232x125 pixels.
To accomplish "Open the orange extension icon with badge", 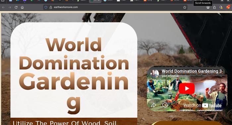I will [x=228, y=7].
